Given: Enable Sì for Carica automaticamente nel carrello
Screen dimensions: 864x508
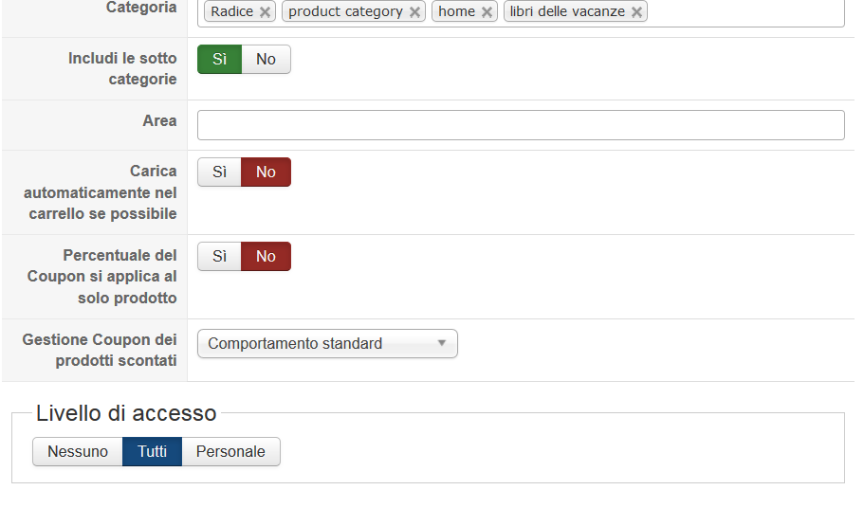Looking at the screenshot, I should (x=219, y=172).
